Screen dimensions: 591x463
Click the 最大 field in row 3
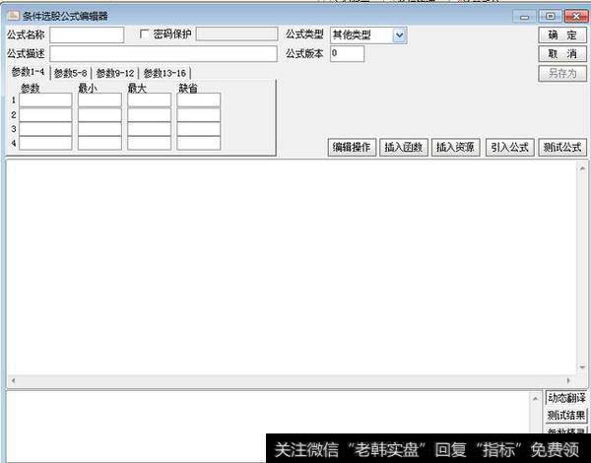coord(150,129)
